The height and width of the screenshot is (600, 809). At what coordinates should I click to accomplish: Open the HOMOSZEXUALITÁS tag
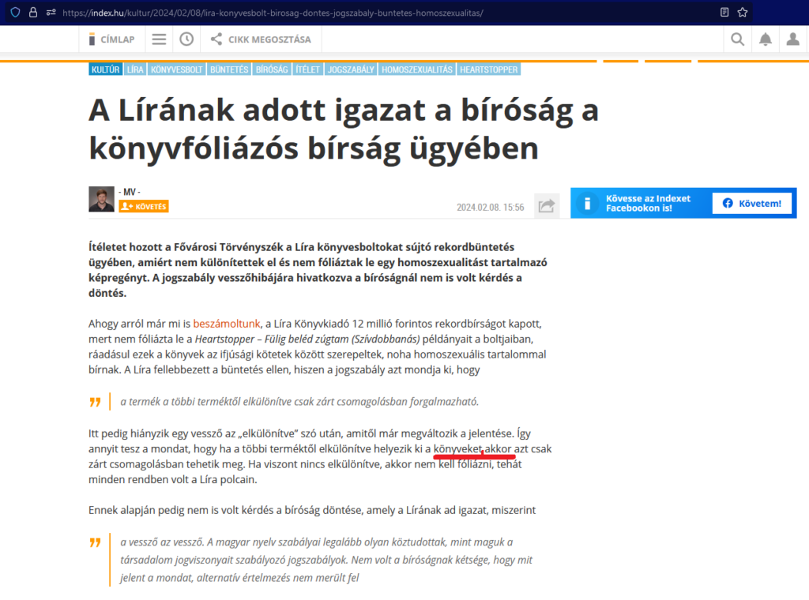click(416, 69)
